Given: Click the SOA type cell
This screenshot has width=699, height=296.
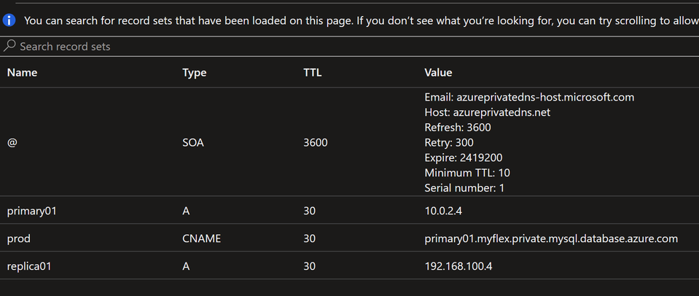Looking at the screenshot, I should click(x=193, y=143).
